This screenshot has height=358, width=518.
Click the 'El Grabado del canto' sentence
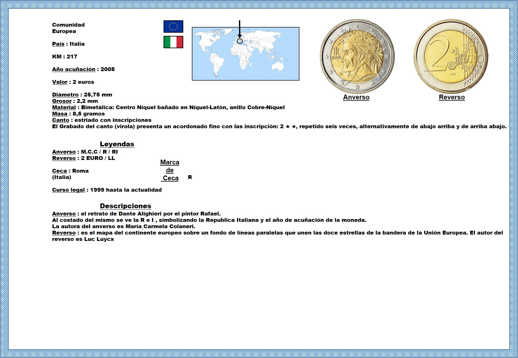tap(279, 126)
